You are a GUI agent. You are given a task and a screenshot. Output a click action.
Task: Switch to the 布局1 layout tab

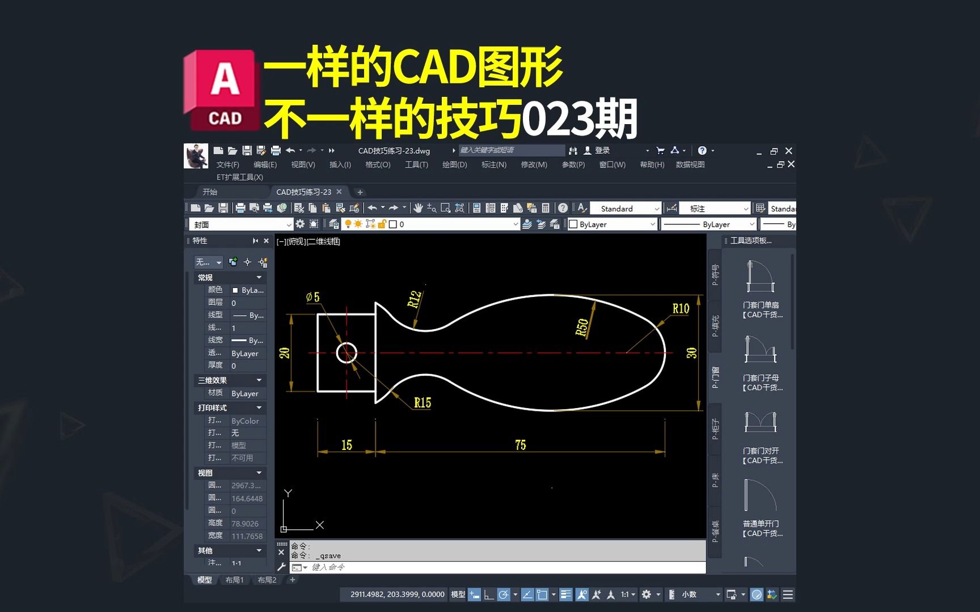click(234, 580)
